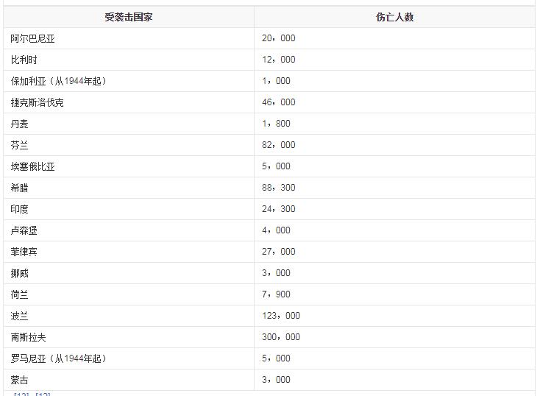Select the 菲律宾 country cell
Viewport: 540px width, 396px height.
coord(129,252)
